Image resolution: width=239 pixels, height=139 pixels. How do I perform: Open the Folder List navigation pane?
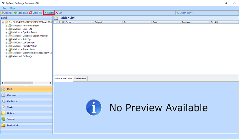27,125
